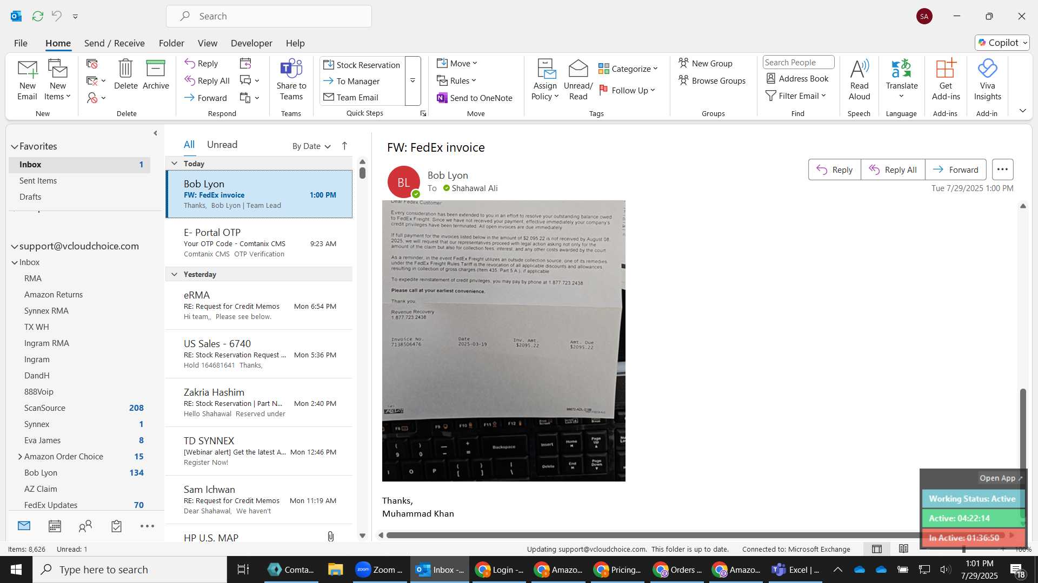Click the Meeting reply icon

point(245,64)
